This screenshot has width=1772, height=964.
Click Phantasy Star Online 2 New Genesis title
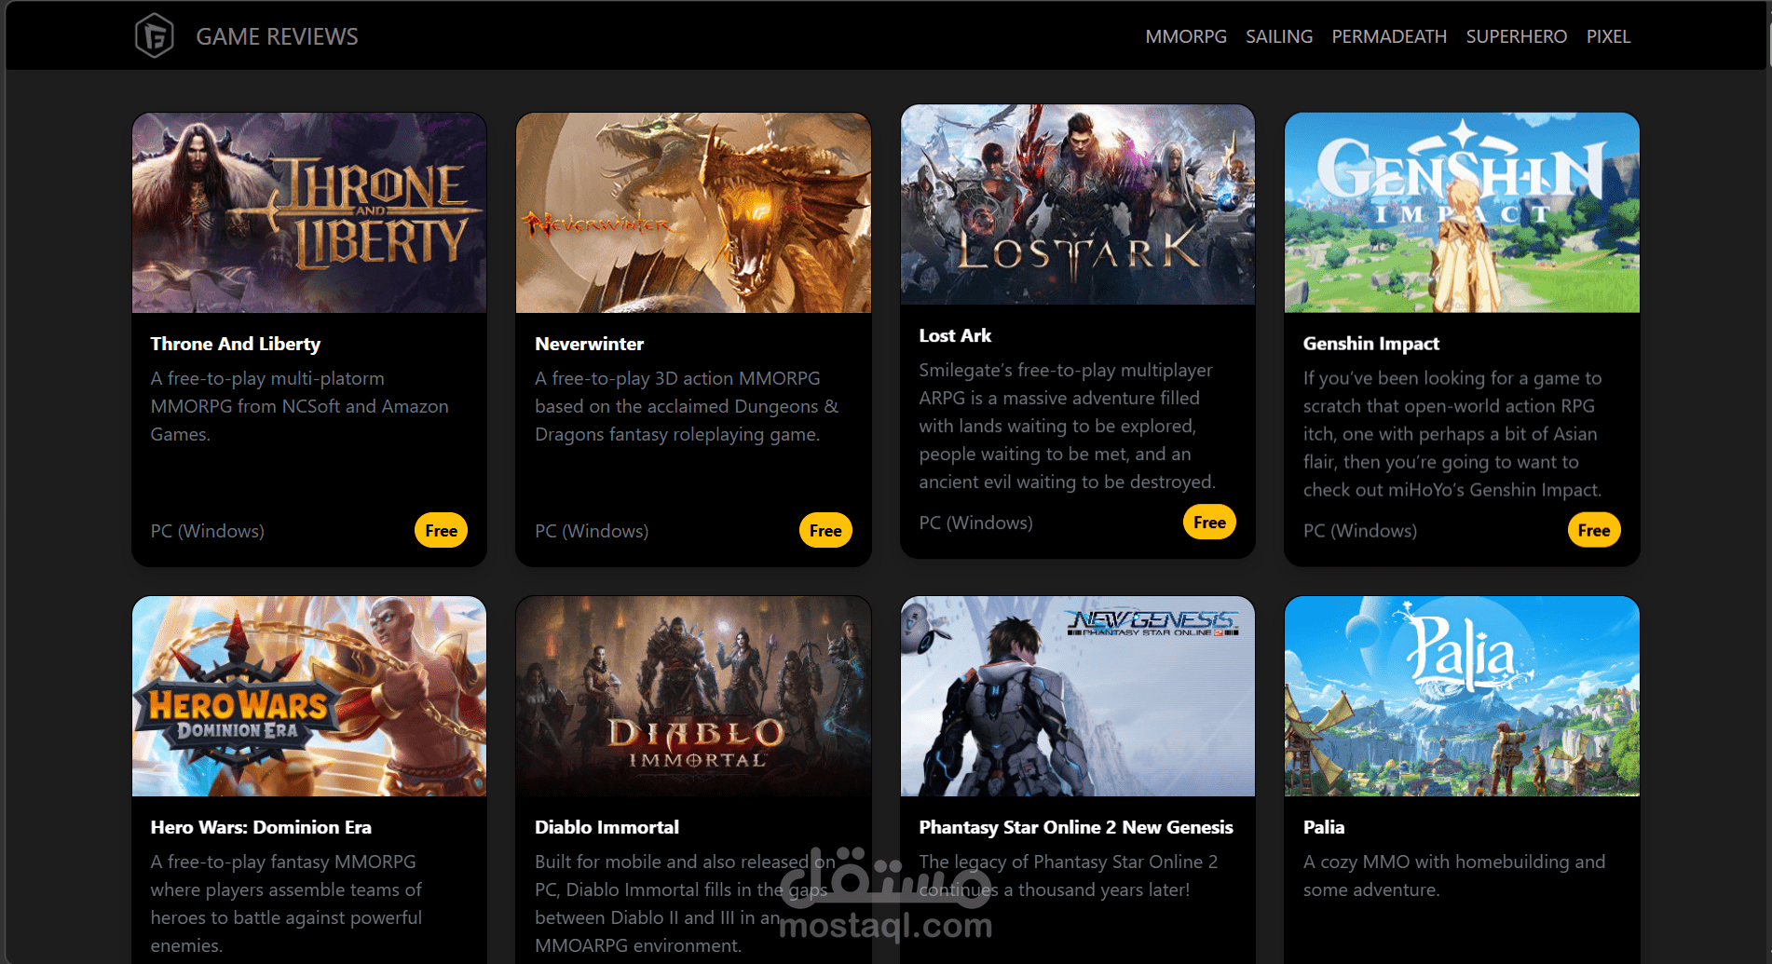[x=1076, y=827]
